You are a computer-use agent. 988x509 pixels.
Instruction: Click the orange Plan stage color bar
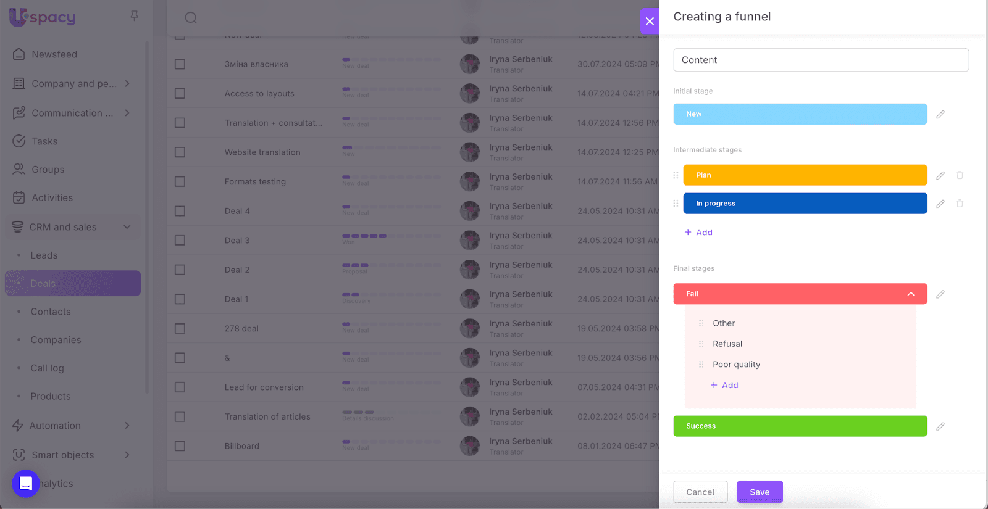coord(805,175)
